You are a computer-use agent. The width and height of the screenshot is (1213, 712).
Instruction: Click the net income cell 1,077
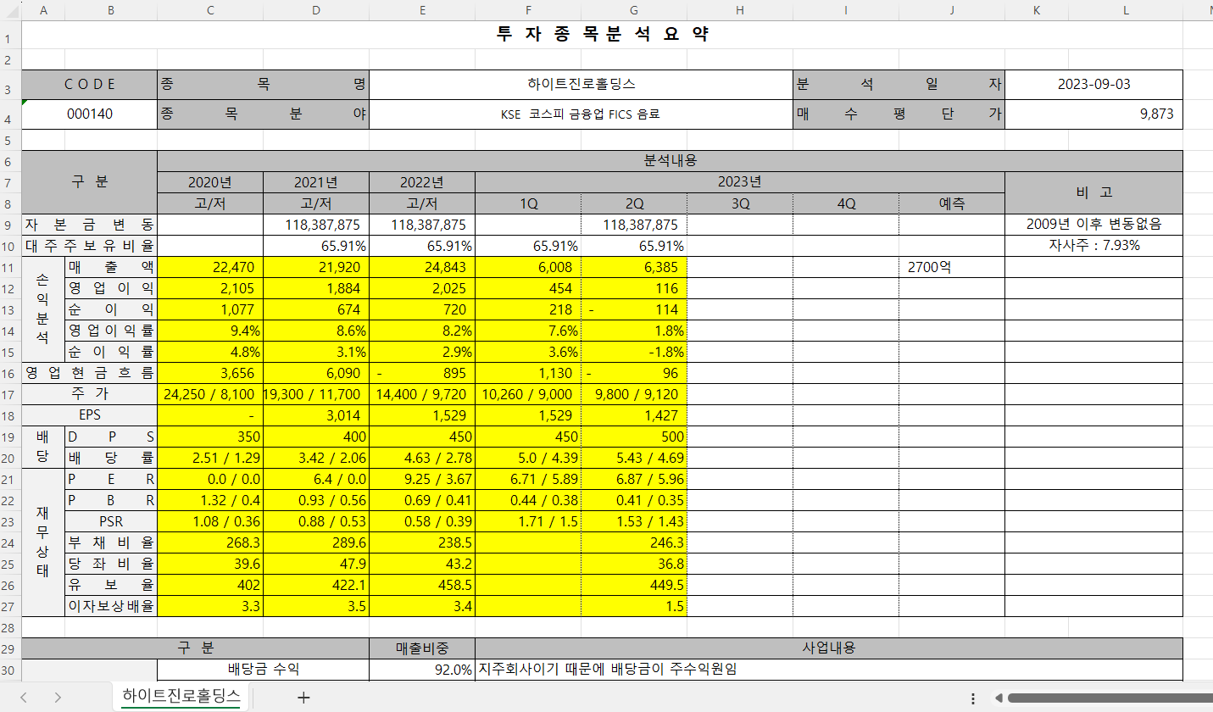click(x=210, y=309)
